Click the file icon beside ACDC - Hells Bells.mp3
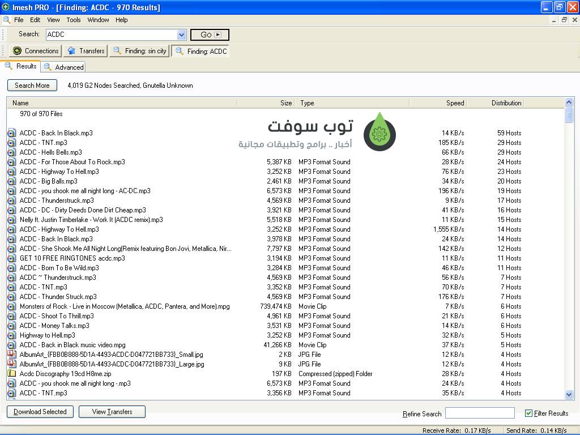Viewport: 580px width, 435px height. pyautogui.click(x=11, y=152)
